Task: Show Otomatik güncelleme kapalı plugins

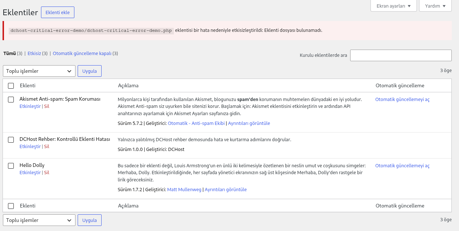Action: pyautogui.click(x=82, y=54)
